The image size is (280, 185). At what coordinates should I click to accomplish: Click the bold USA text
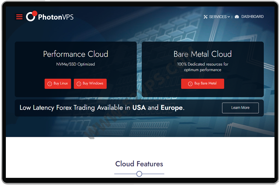[x=139, y=108]
